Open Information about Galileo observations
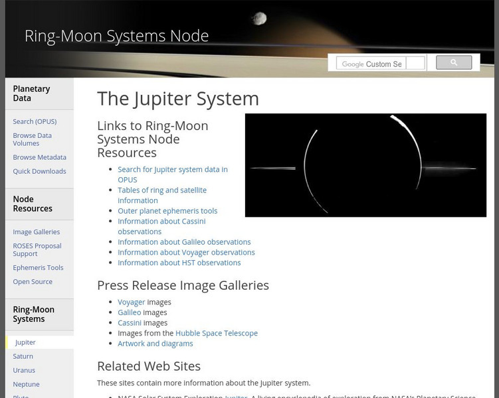Viewport: 499px width, 398px height. pyautogui.click(x=184, y=242)
